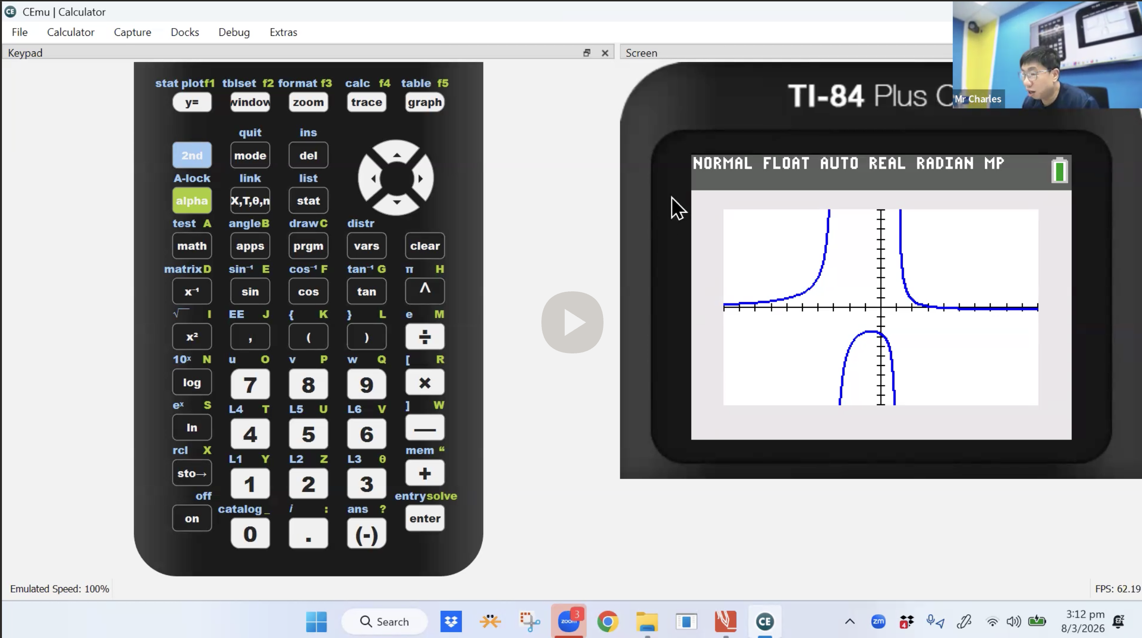Click the number 5 key
This screenshot has width=1142, height=638.
coord(308,434)
